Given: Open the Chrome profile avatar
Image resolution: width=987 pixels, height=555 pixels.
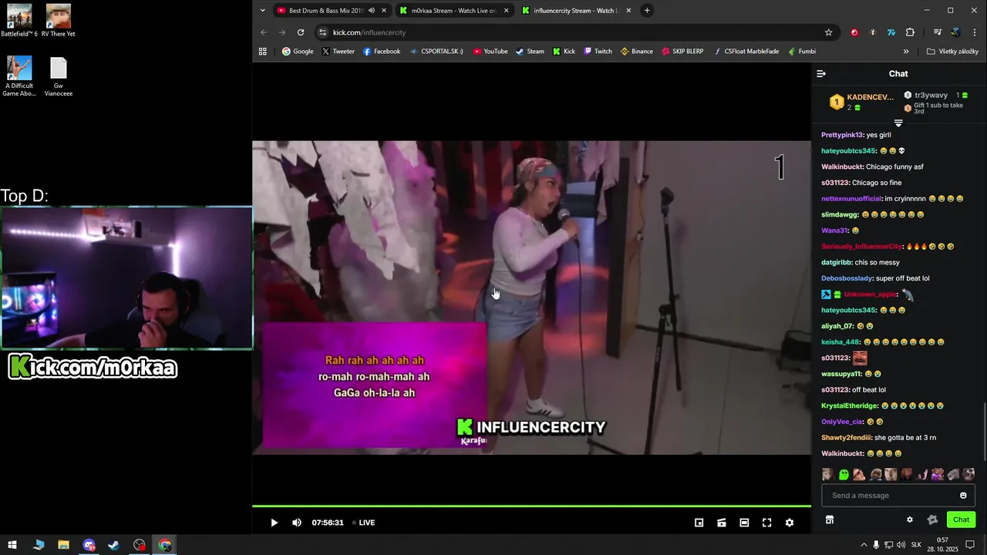Looking at the screenshot, I should (x=955, y=32).
